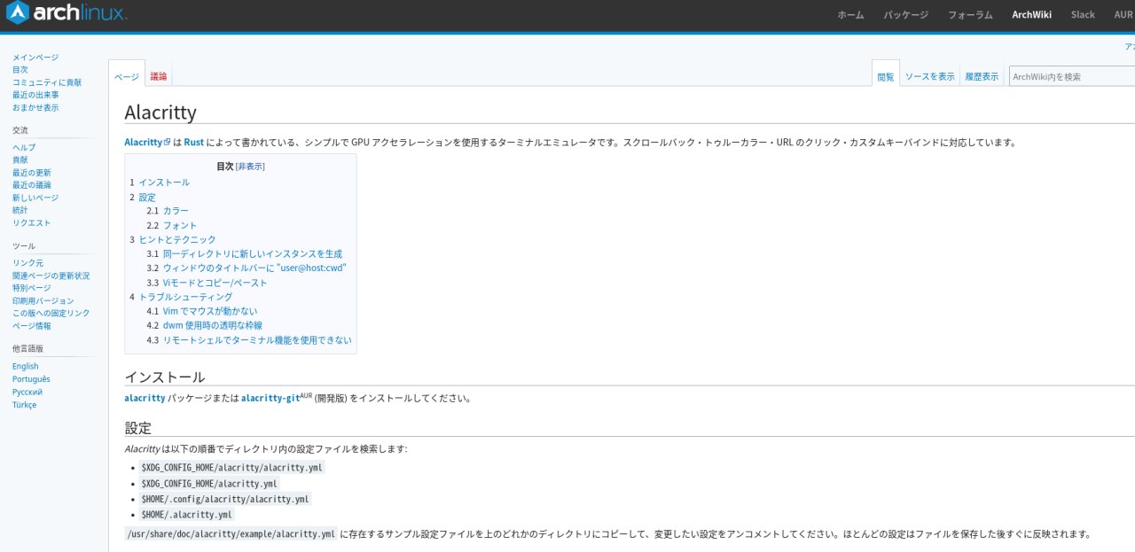Click the $HOME/.alacritty.yml path
Viewport: 1135px width, 552px height.
pos(186,514)
